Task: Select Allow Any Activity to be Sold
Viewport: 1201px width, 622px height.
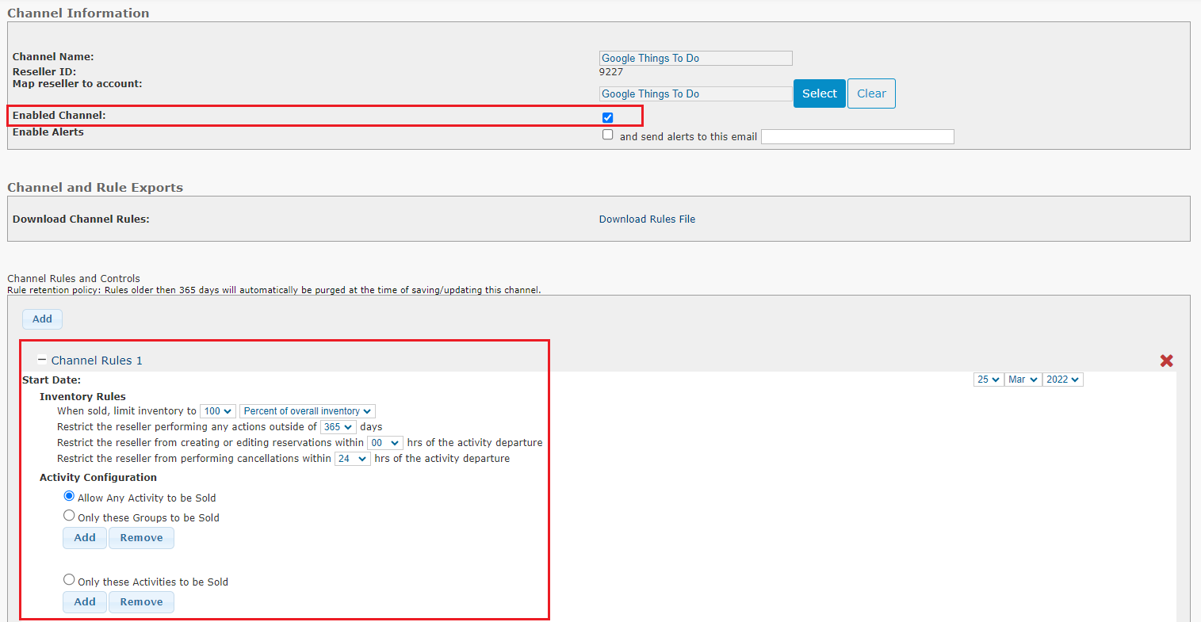Action: pyautogui.click(x=69, y=495)
